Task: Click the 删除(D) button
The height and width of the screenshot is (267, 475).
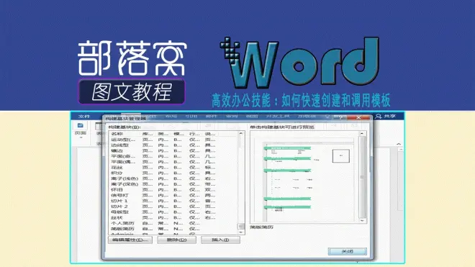Action: click(x=176, y=240)
